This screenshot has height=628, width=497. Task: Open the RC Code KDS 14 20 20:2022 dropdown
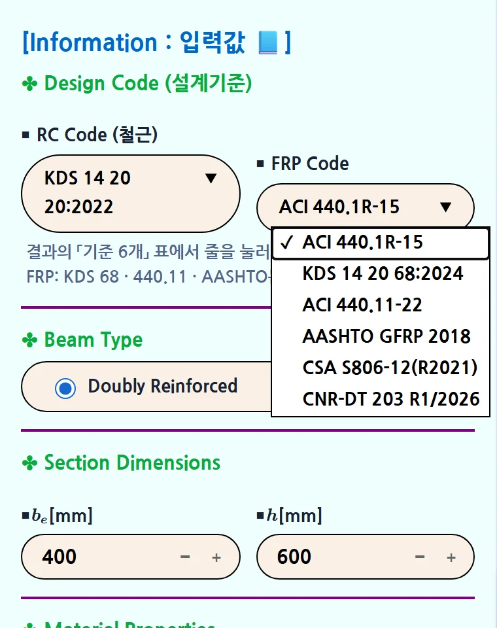(x=131, y=194)
